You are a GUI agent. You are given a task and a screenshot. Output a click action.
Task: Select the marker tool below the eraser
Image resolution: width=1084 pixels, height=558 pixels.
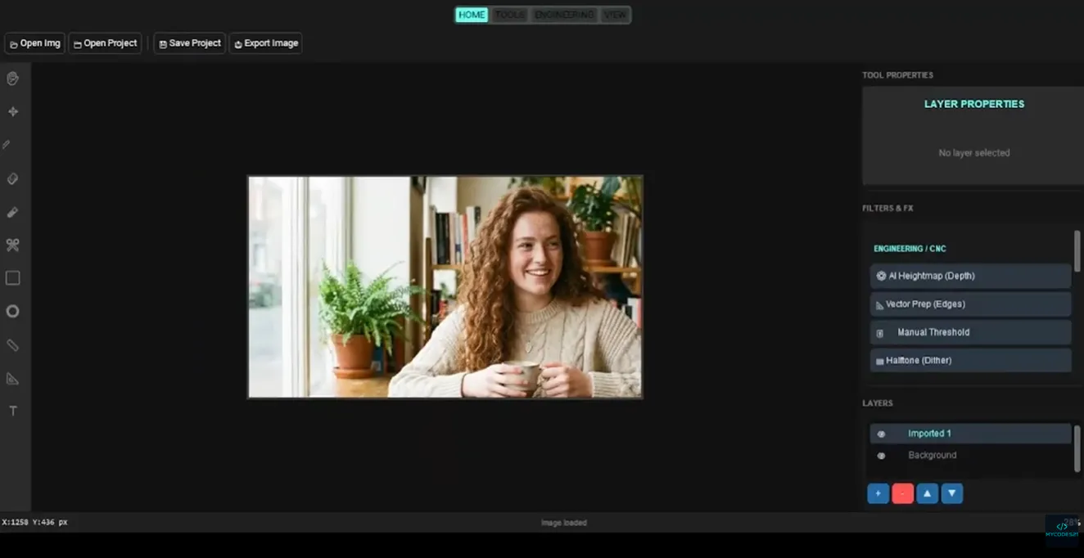12,212
